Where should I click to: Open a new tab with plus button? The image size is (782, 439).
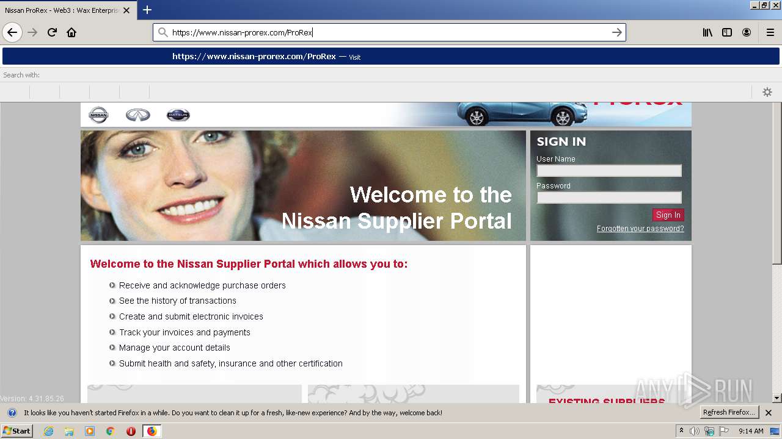click(x=147, y=10)
